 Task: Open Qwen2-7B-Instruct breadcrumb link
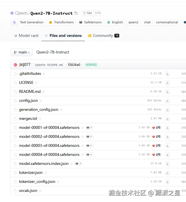click(x=53, y=52)
